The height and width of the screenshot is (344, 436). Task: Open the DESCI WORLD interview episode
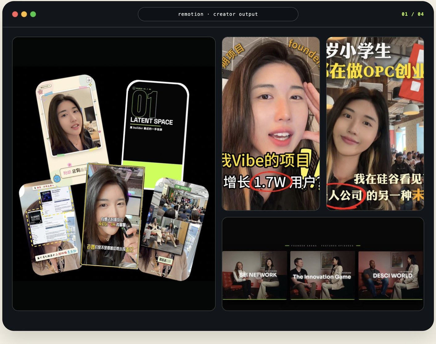click(x=391, y=275)
